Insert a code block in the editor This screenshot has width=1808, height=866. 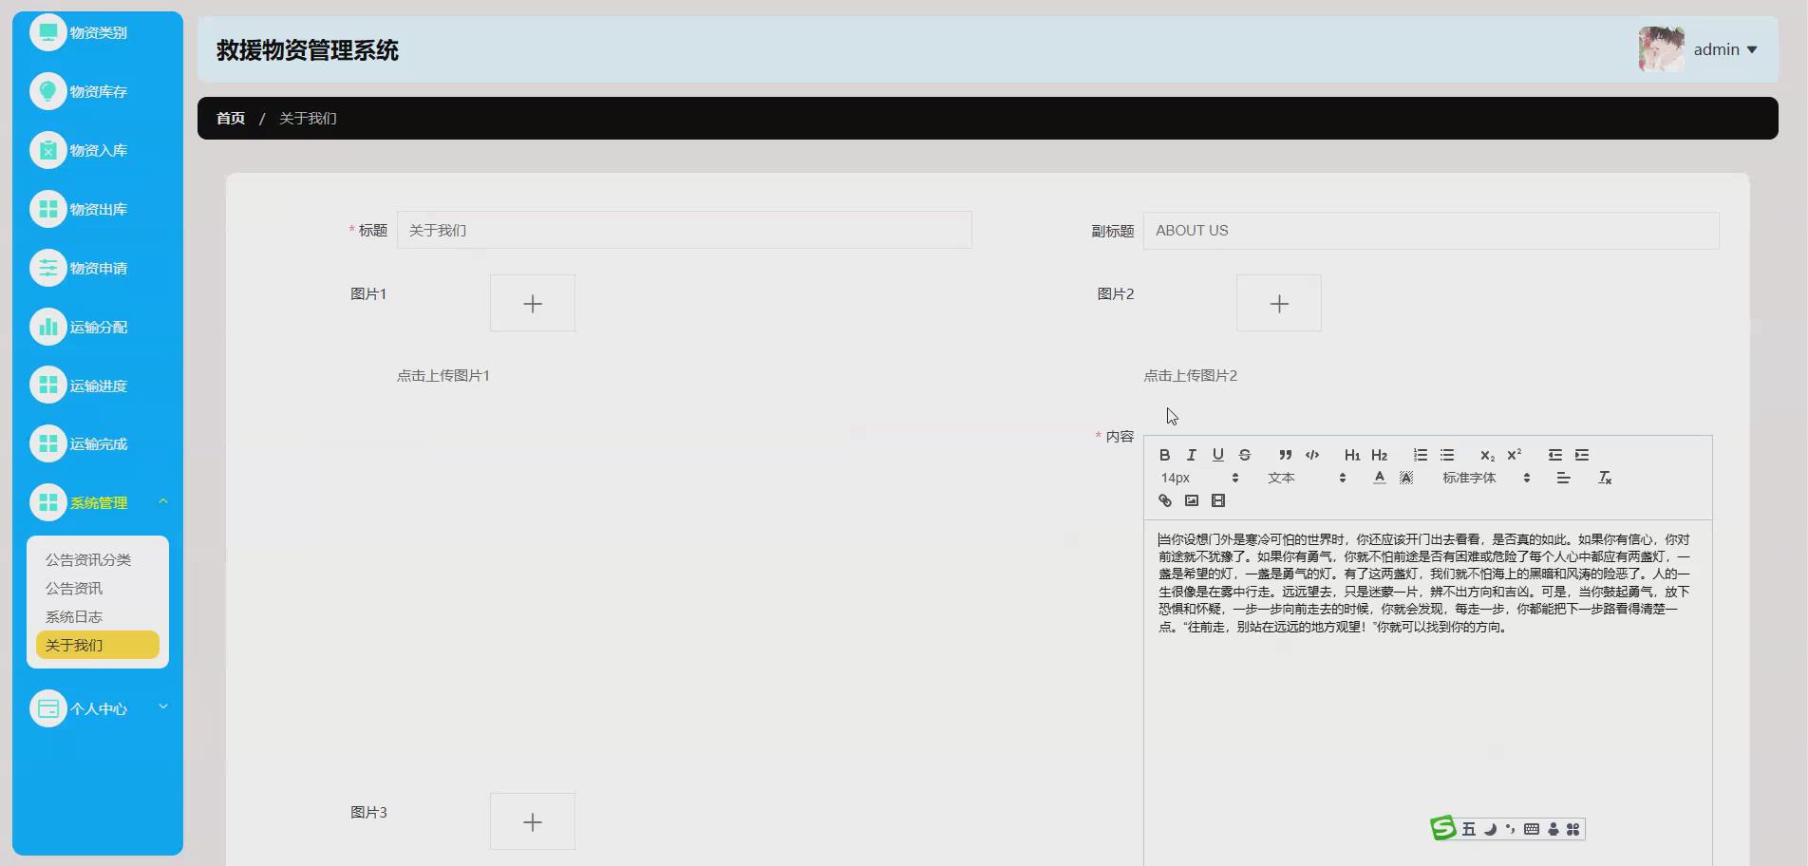1312,455
